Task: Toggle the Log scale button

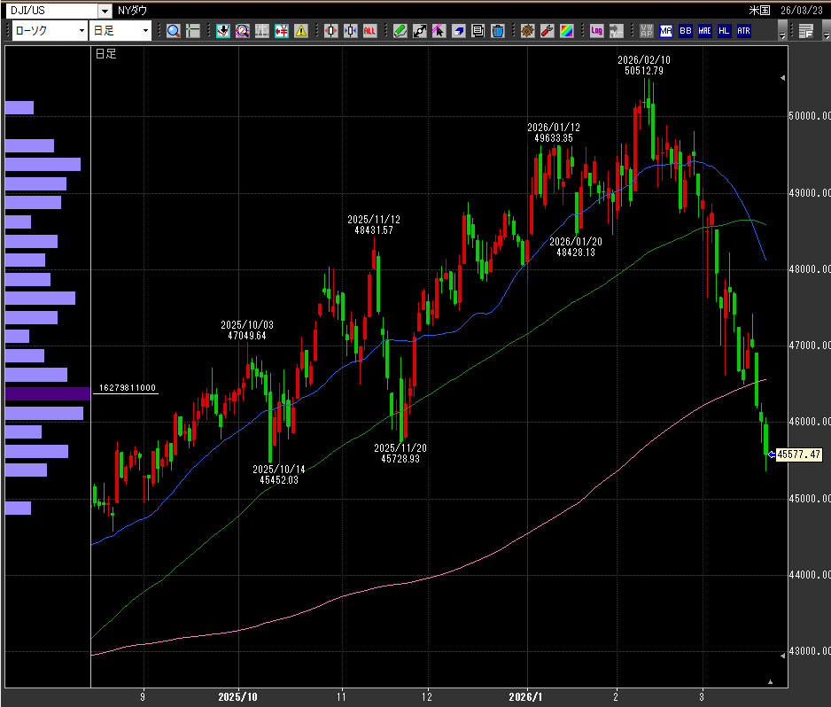Action: 597,31
